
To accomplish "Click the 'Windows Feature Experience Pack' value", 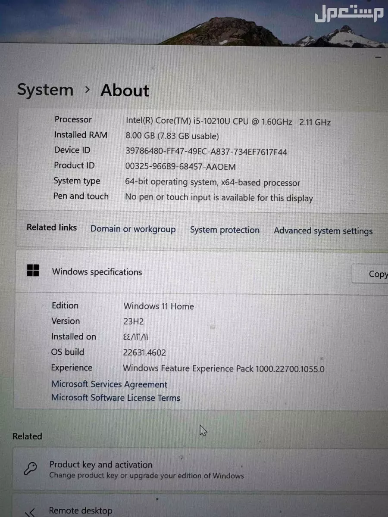I will click(x=223, y=369).
